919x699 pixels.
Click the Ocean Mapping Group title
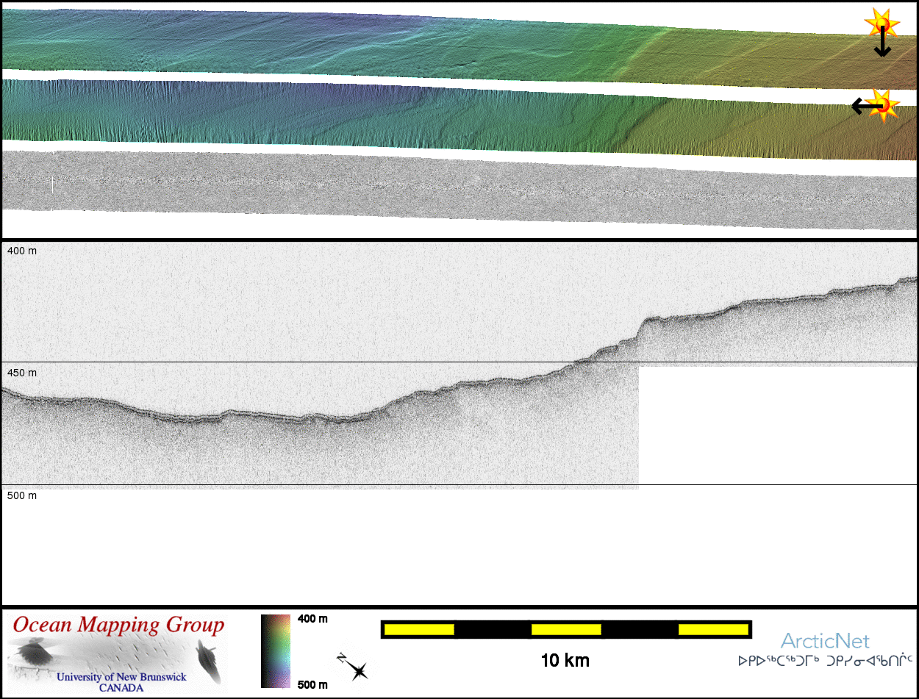coord(118,625)
